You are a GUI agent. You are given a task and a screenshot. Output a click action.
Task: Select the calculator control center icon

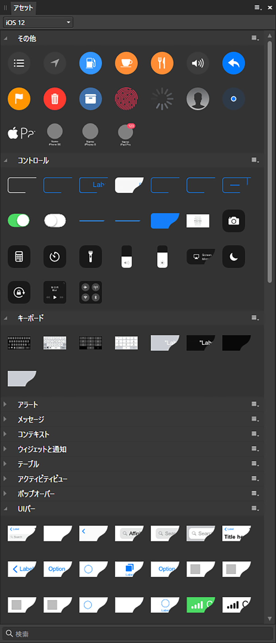pyautogui.click(x=19, y=257)
